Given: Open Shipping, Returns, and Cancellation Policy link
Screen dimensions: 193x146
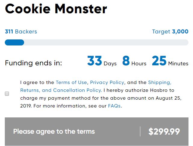Looking at the screenshot, I should point(160,82).
